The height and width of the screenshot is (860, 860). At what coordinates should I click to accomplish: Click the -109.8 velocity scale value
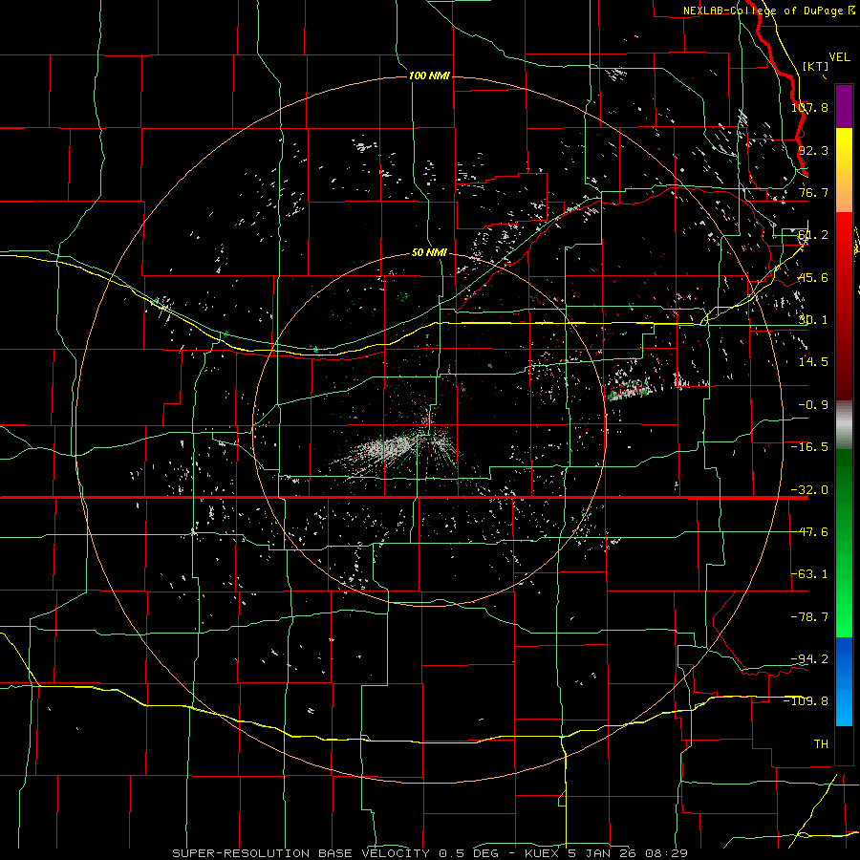(x=806, y=701)
